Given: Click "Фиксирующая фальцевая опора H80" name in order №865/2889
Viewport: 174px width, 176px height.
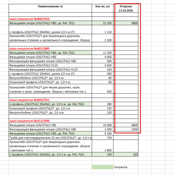Looking at the screenshot, I should 50,61.
